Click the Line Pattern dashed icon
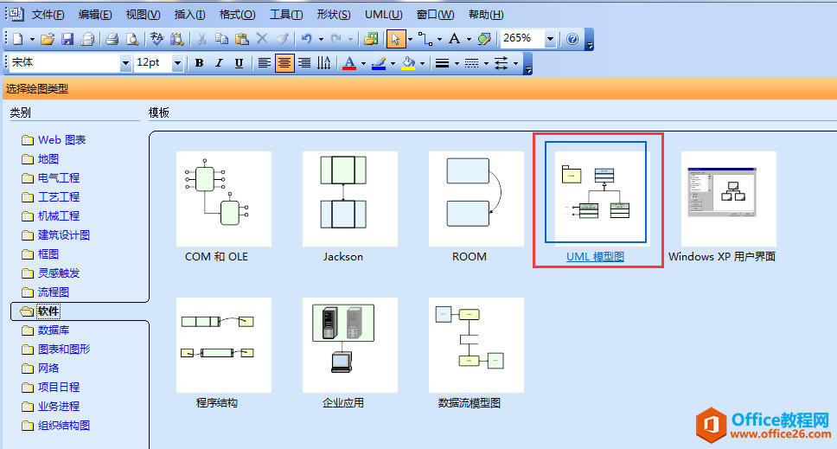 471,63
